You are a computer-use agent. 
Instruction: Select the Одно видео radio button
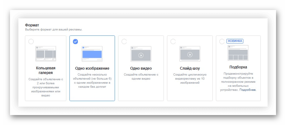coord(124,42)
